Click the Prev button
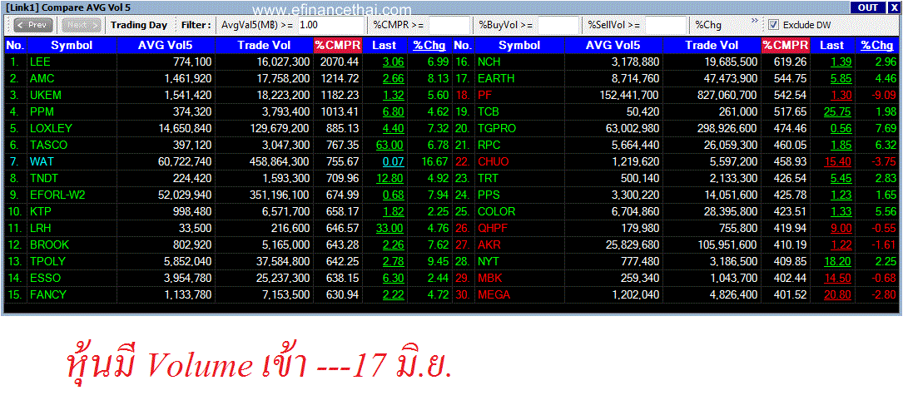Screen dimensions: 903x415 [32, 25]
